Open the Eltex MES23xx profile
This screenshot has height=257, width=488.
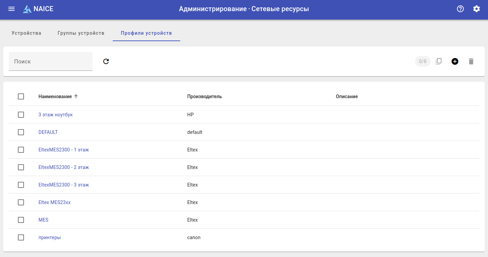pyautogui.click(x=55, y=202)
